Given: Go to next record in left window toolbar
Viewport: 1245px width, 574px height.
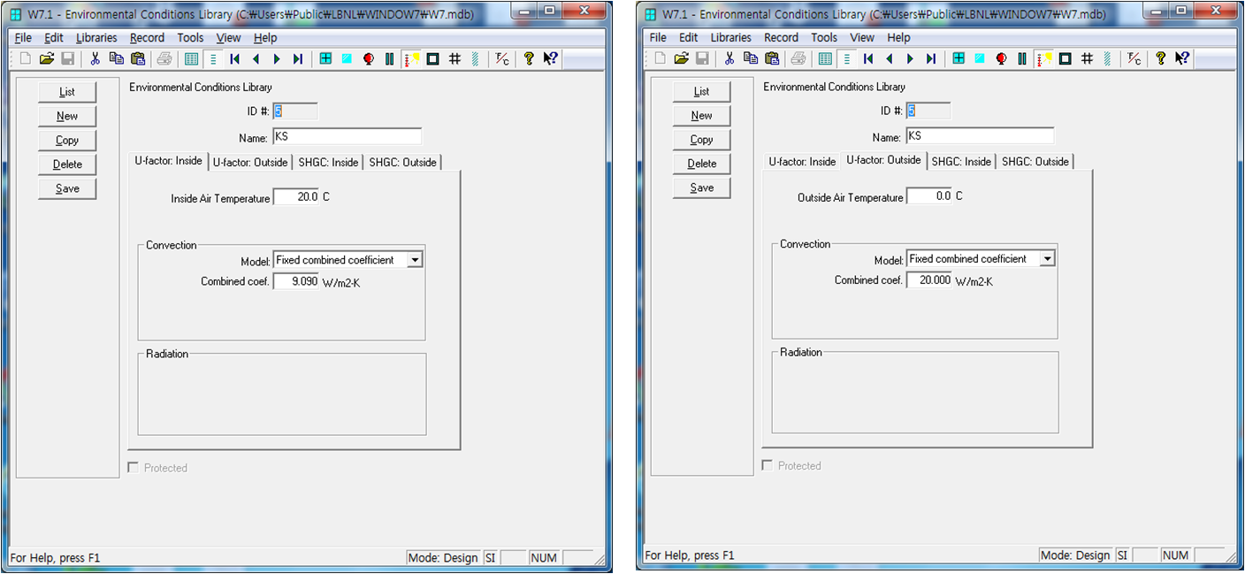Looking at the screenshot, I should pos(277,59).
